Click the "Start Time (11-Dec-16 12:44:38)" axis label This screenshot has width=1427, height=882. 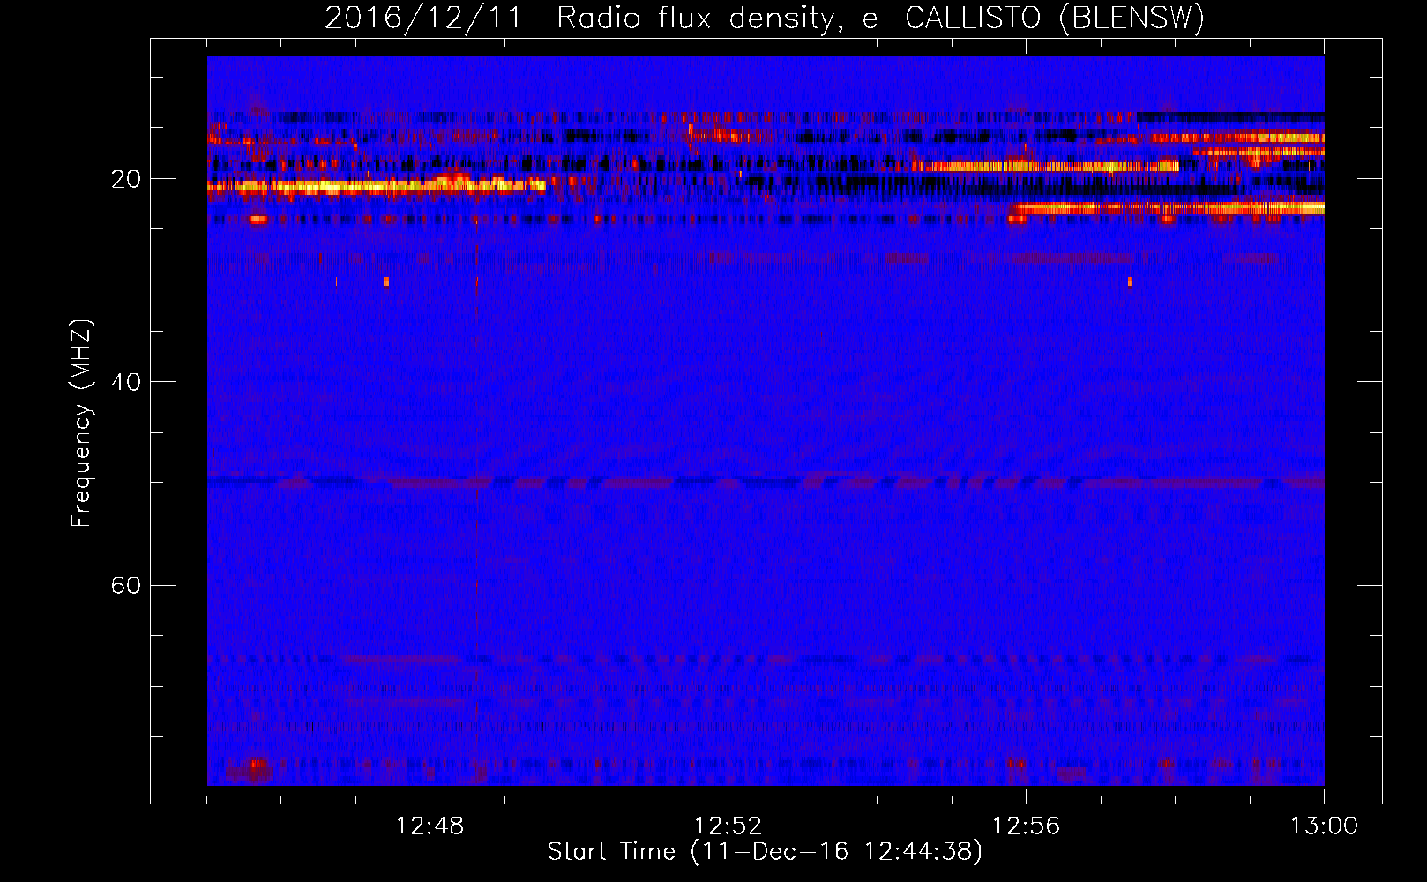click(765, 852)
